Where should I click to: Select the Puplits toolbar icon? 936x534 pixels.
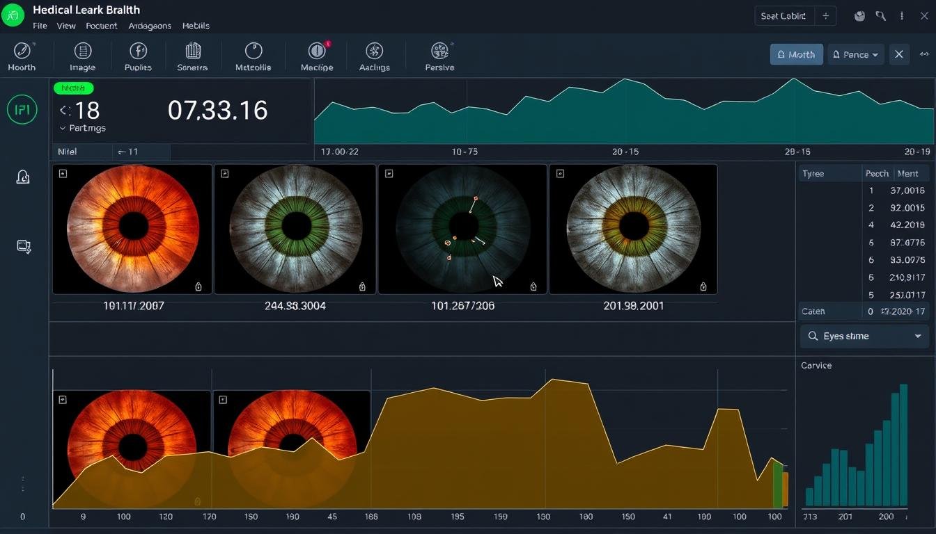138,57
